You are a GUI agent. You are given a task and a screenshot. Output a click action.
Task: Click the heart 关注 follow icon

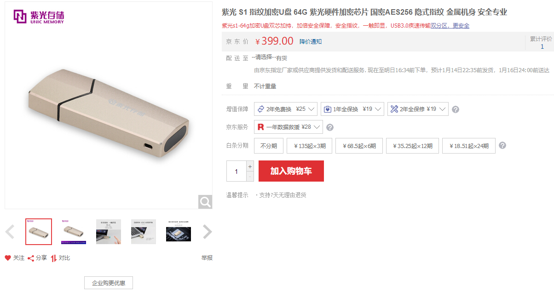click(8, 258)
